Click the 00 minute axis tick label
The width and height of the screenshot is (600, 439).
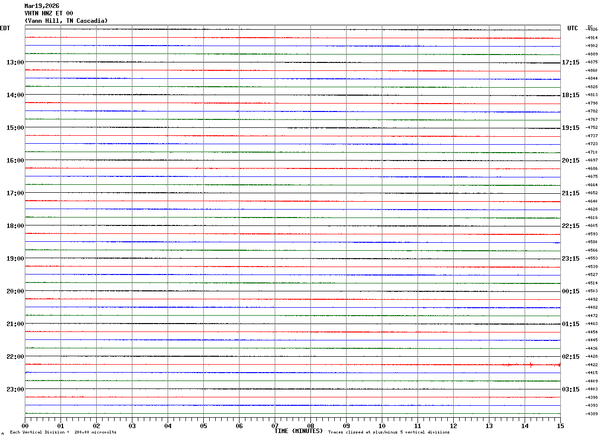coord(25,426)
